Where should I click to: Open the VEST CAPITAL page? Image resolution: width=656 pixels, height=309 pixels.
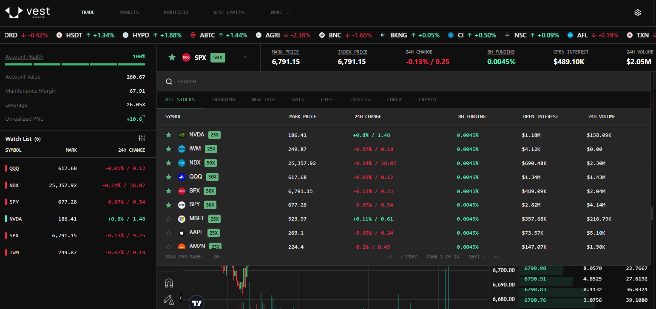[x=230, y=13]
